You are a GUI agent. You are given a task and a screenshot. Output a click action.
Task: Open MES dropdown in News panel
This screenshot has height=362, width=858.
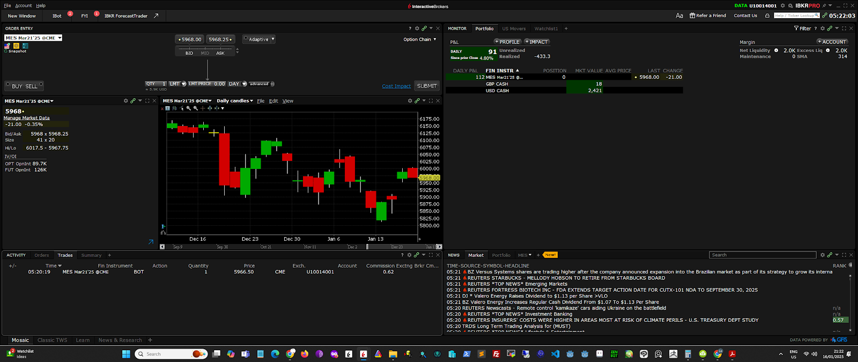(524, 255)
